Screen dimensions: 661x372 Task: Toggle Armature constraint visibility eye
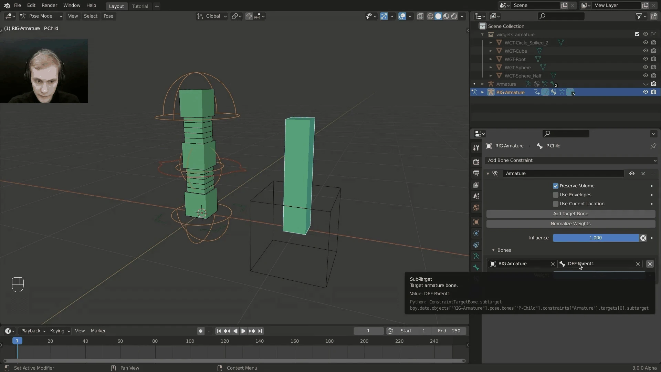tap(632, 174)
